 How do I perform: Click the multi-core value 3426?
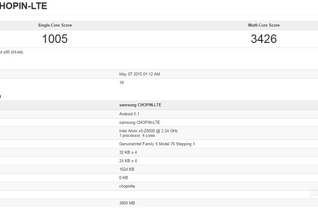(263, 39)
